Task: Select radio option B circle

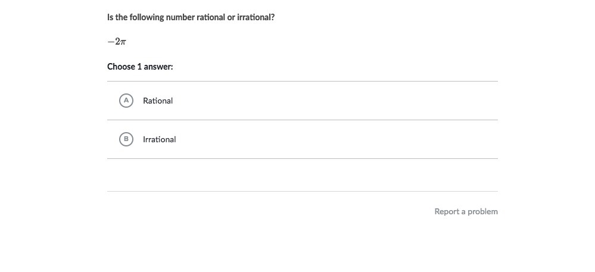Action: (x=126, y=139)
